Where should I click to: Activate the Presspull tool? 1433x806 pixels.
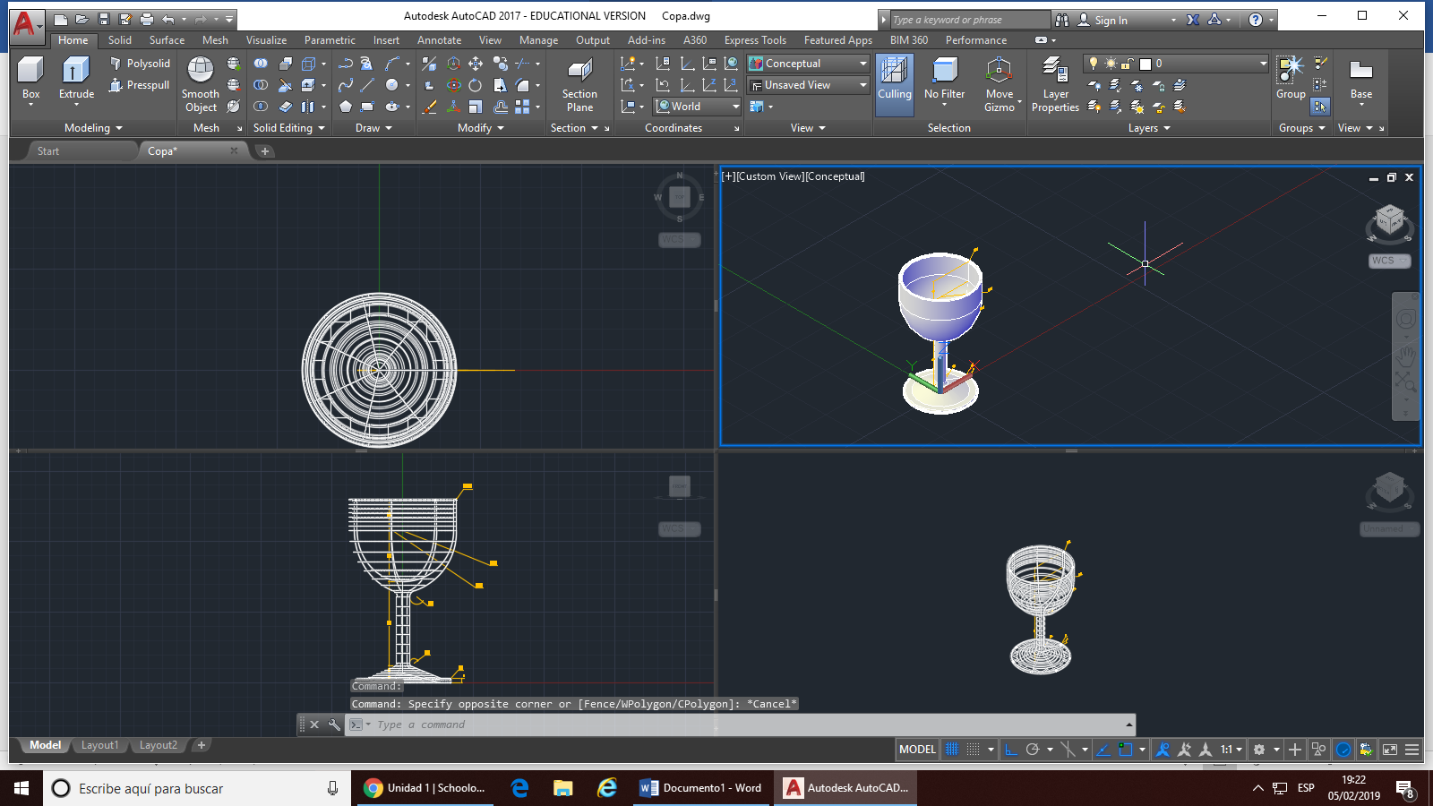coord(140,85)
